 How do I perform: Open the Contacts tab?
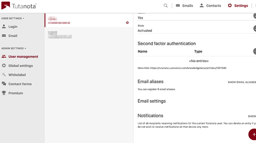pyautogui.click(x=210, y=6)
